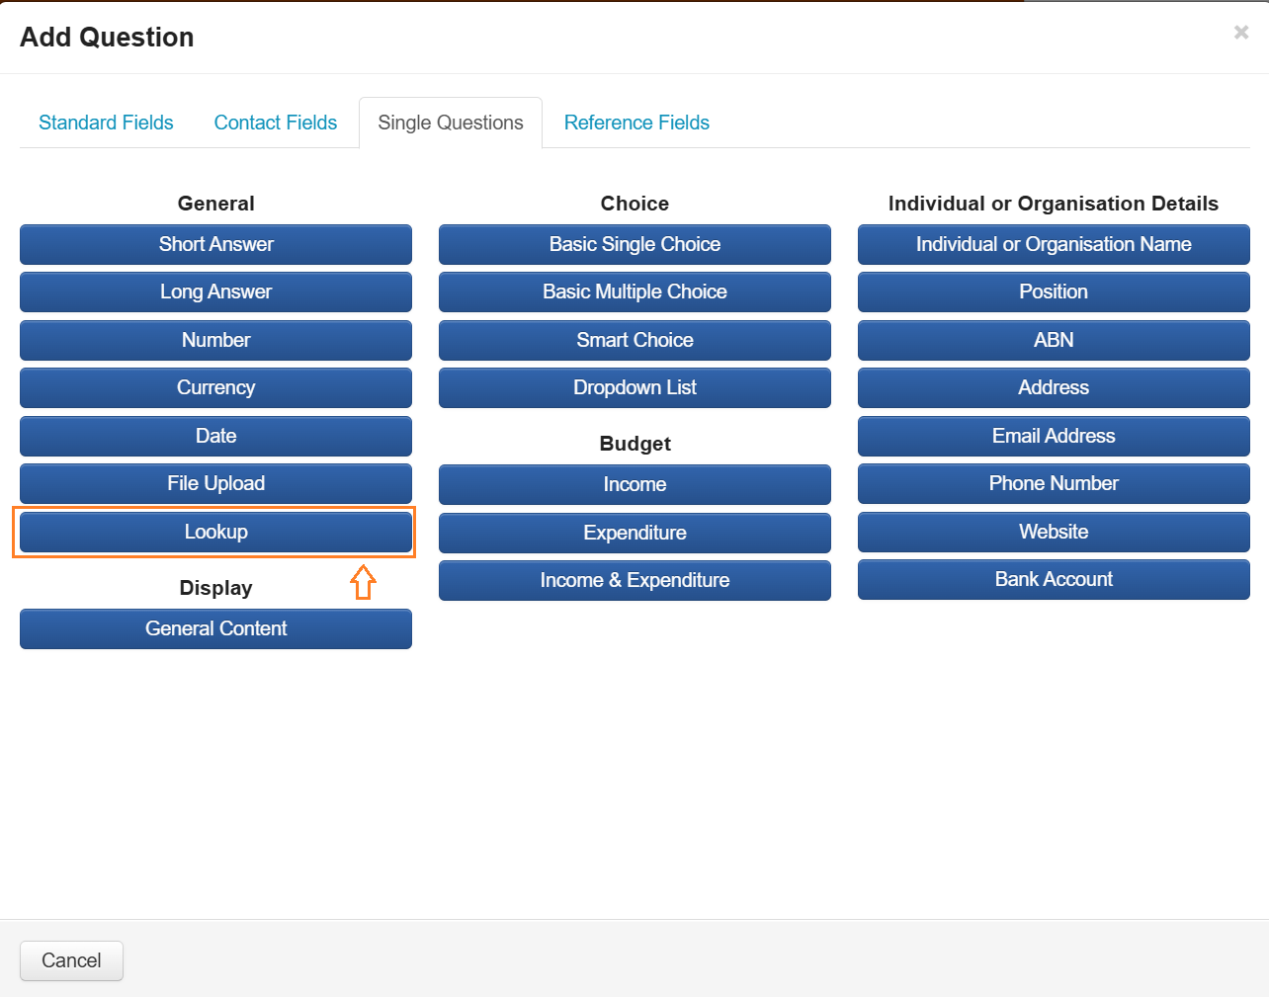Add a Bank Account question
This screenshot has width=1269, height=997.
[1054, 579]
